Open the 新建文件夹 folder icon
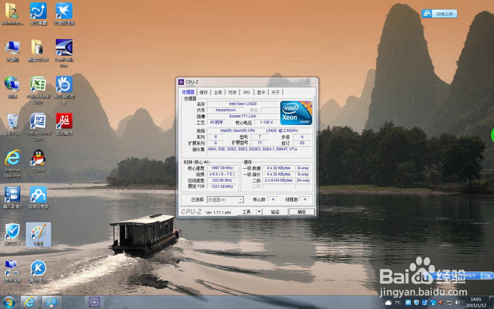This screenshot has height=309, width=494. tap(39, 51)
